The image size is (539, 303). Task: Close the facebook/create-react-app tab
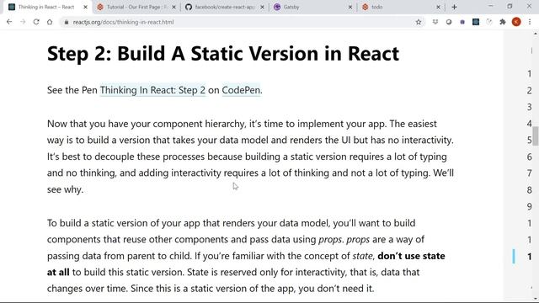point(262,7)
